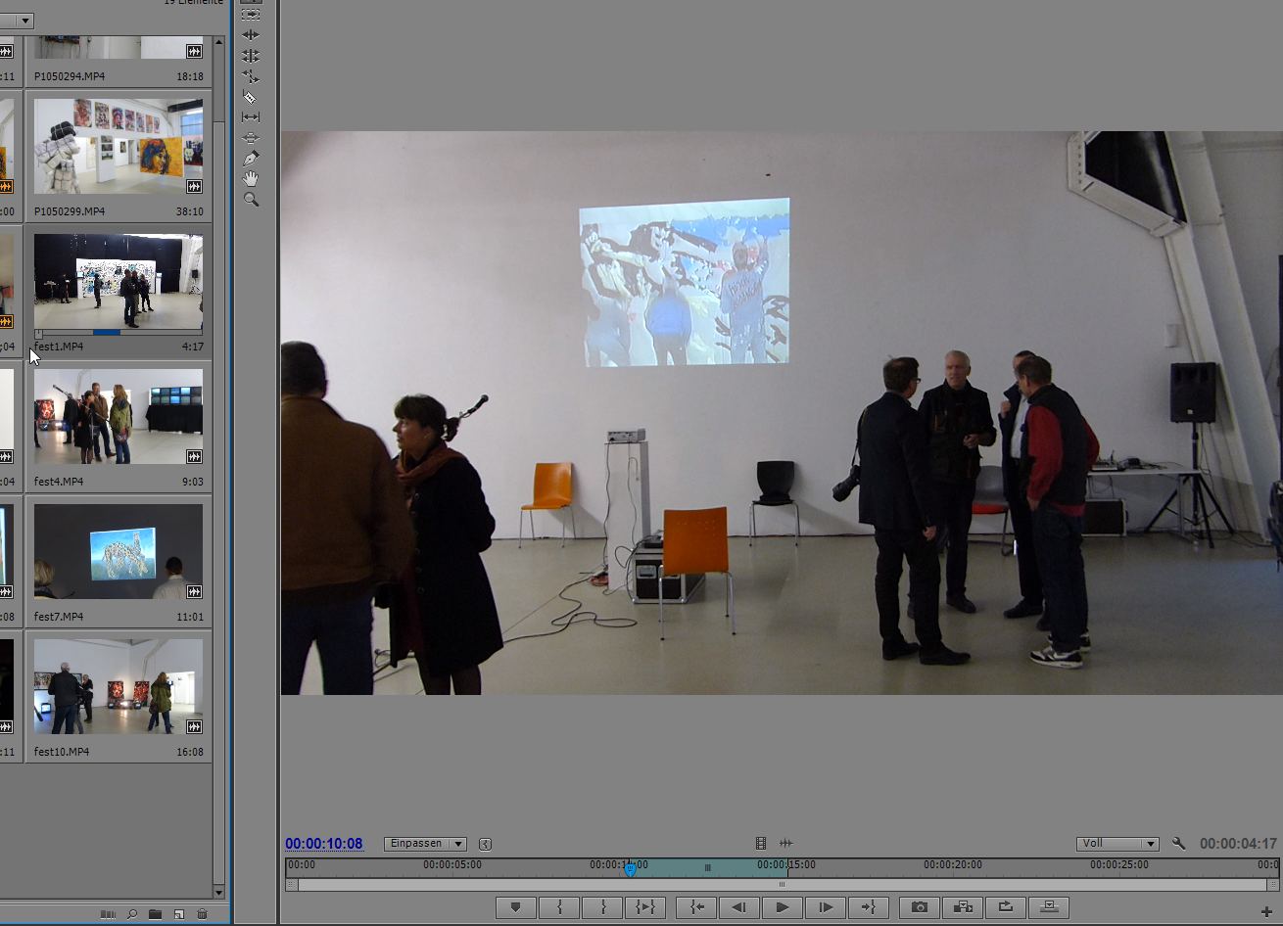Click the zoom scroll bar under the ruler
Viewport: 1283px width, 926px height.
click(782, 884)
